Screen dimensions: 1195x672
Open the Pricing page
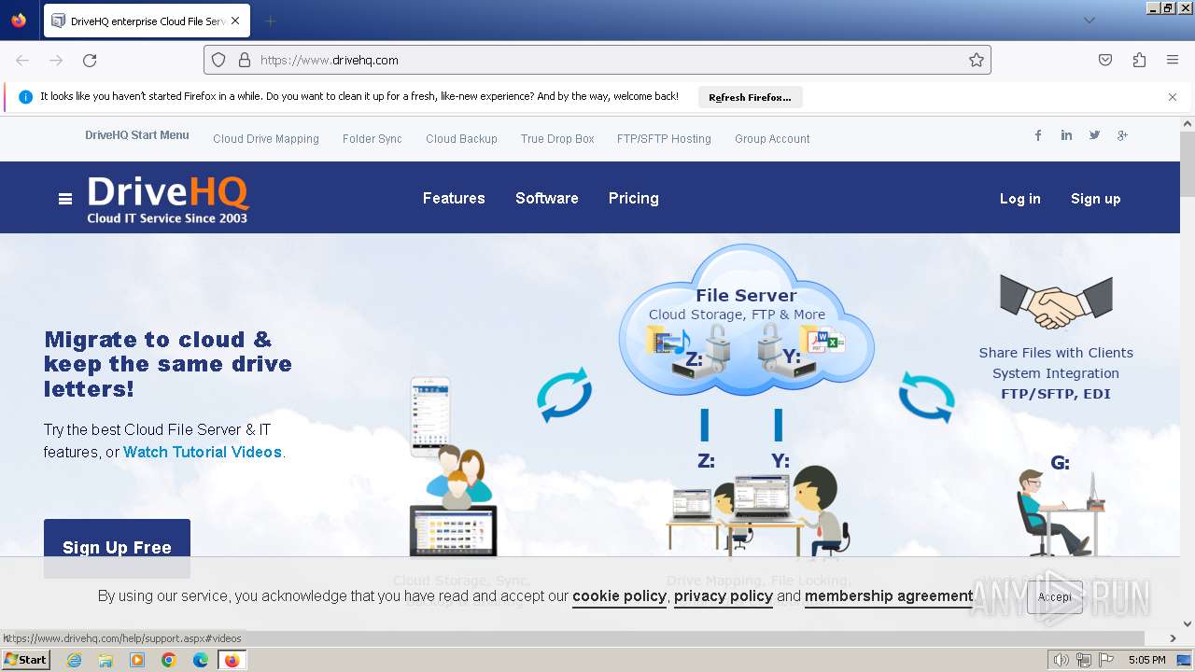[634, 198]
